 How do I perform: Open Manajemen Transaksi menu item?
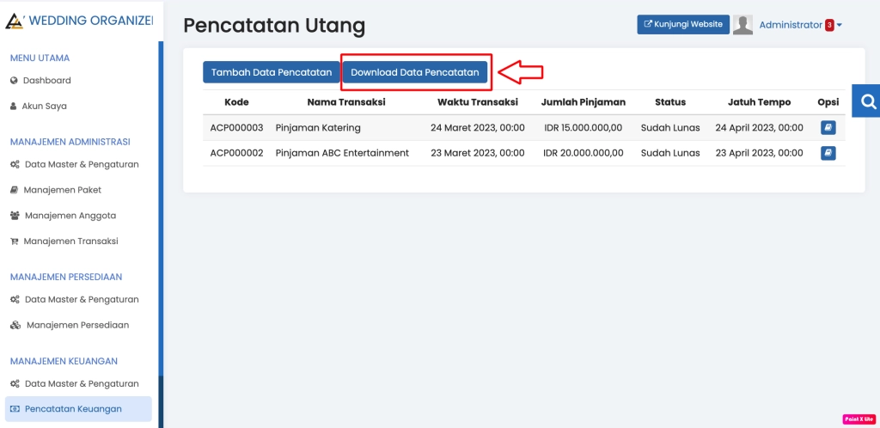[70, 242]
